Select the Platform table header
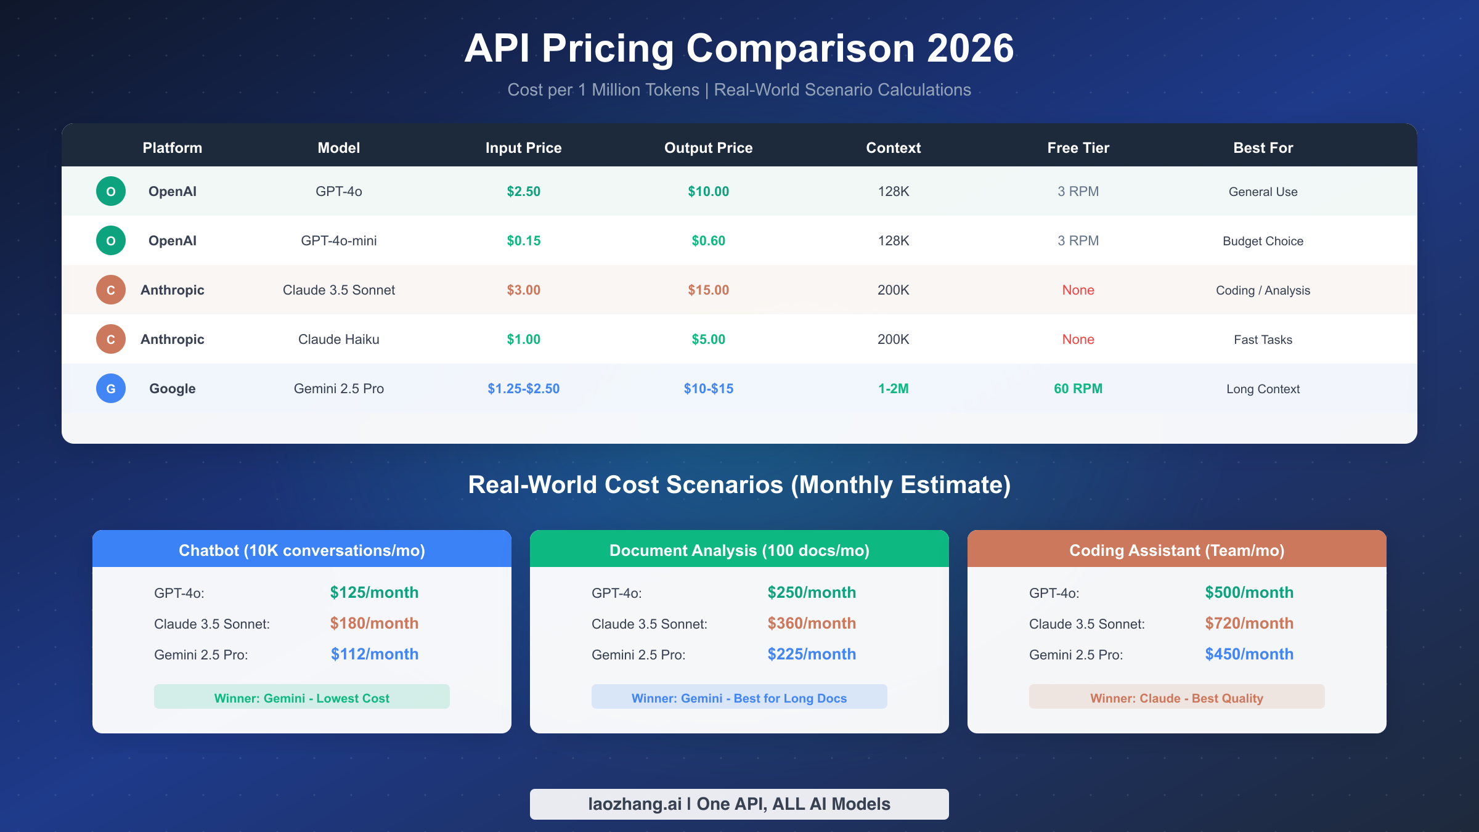Image resolution: width=1479 pixels, height=832 pixels. [173, 148]
